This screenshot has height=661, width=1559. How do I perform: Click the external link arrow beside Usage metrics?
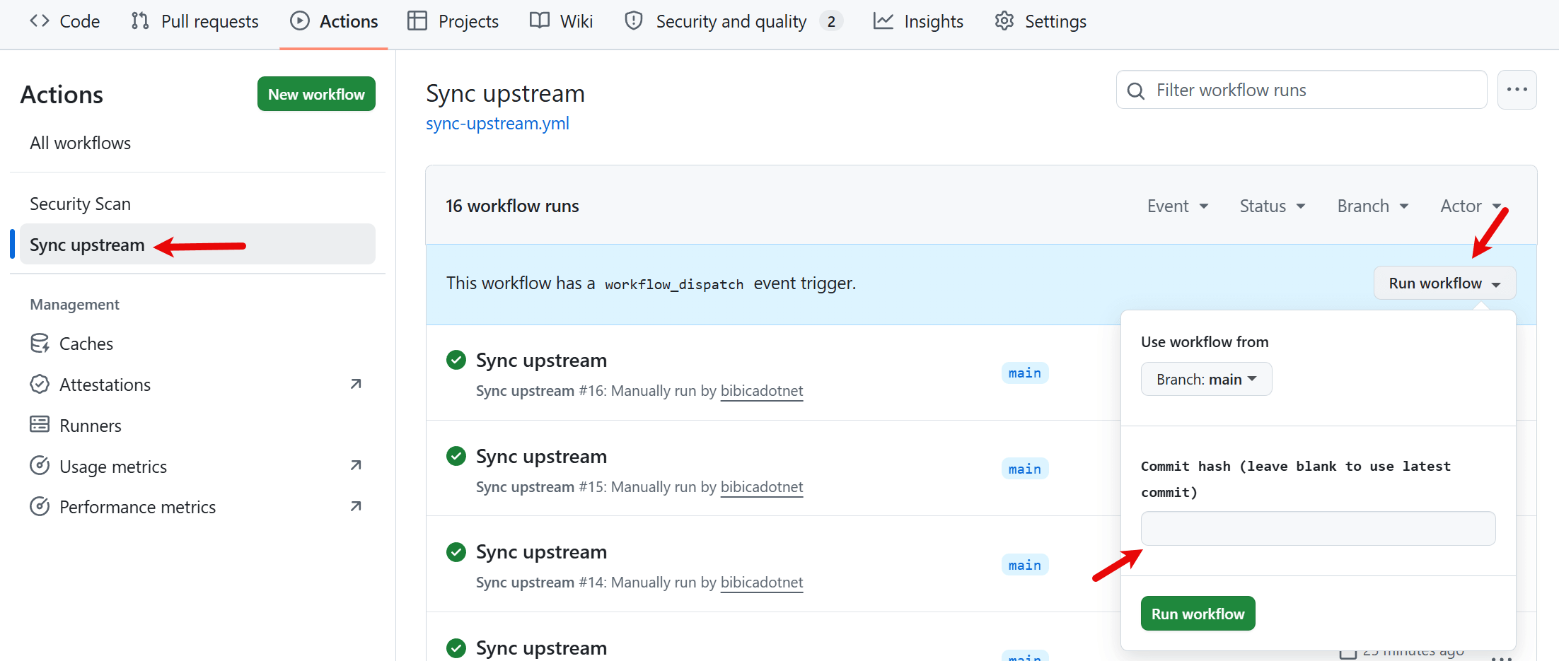(x=356, y=465)
